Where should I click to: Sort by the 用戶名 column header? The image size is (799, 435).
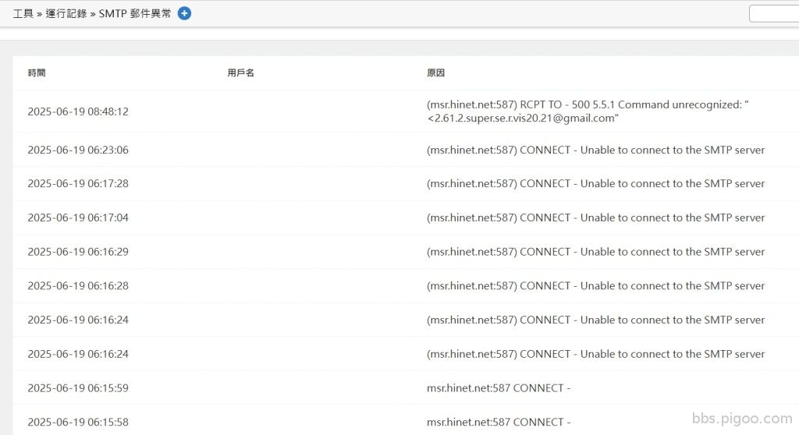[x=240, y=72]
